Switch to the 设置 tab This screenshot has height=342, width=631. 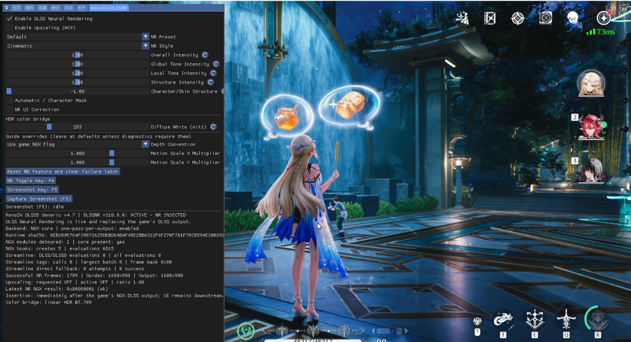click(x=43, y=7)
